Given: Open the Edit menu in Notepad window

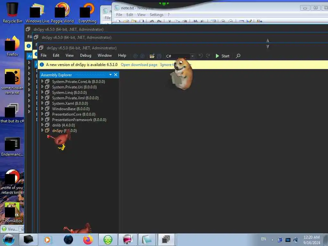Looking at the screenshot, I should coord(129,15).
